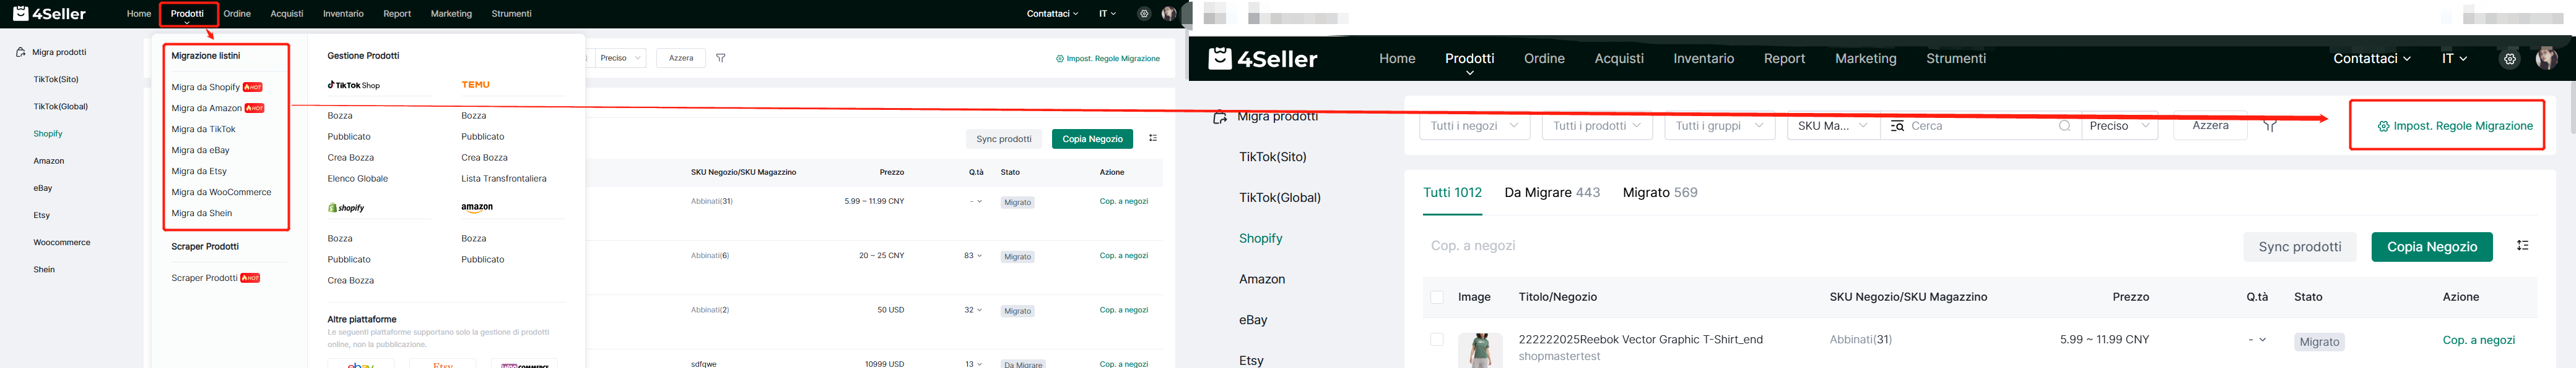Image resolution: width=2576 pixels, height=368 pixels.
Task: Click the TEMU logo in the products menu
Action: coord(475,85)
